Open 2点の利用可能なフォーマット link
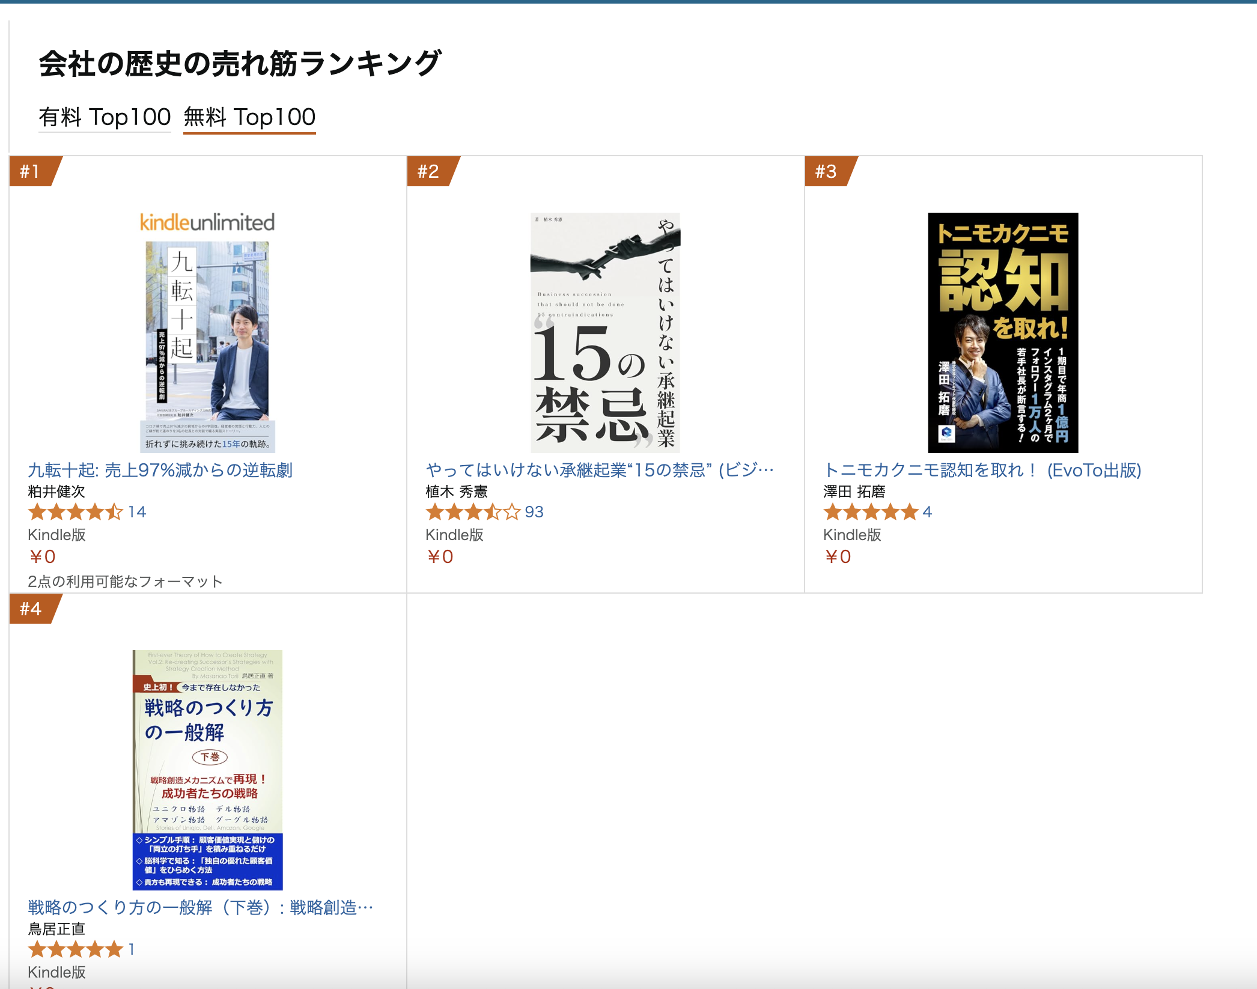Image resolution: width=1257 pixels, height=989 pixels. (125, 581)
